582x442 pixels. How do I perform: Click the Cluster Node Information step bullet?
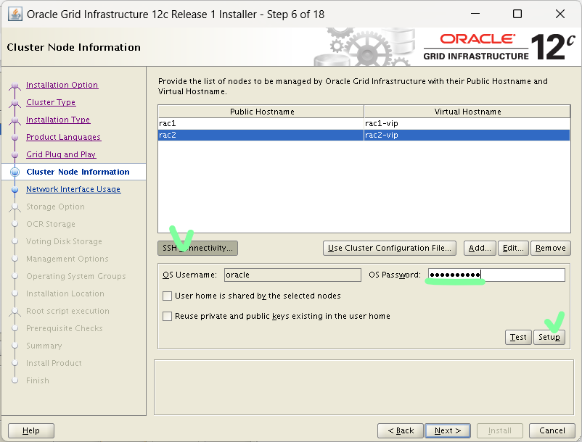(x=15, y=172)
